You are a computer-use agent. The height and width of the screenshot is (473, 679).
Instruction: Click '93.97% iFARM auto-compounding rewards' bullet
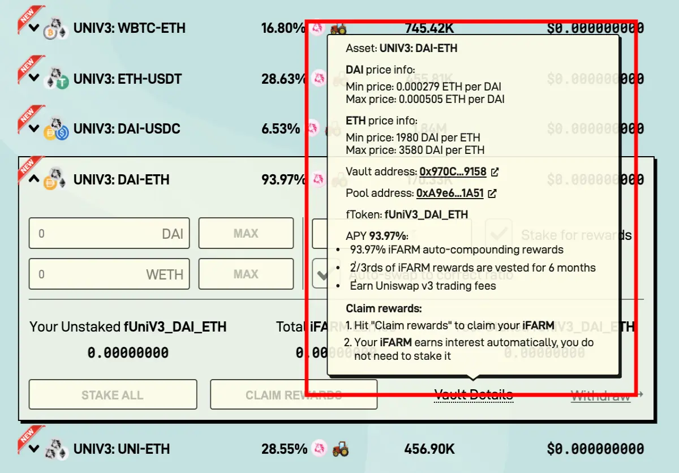tap(457, 250)
